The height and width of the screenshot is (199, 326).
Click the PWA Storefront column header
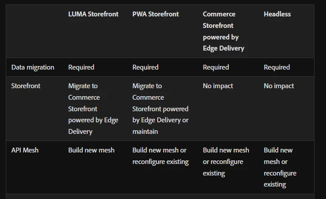tap(155, 14)
